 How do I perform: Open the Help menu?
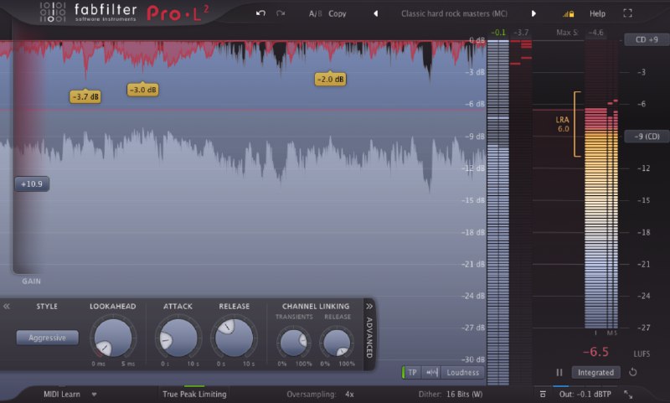click(x=597, y=13)
